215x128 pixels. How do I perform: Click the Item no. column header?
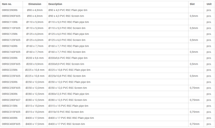coord(7,4)
